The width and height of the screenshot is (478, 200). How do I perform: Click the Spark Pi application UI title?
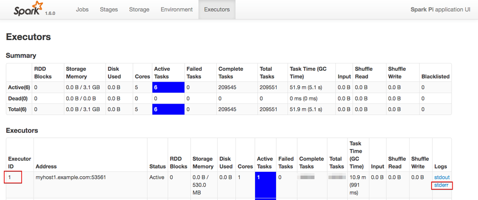(440, 10)
